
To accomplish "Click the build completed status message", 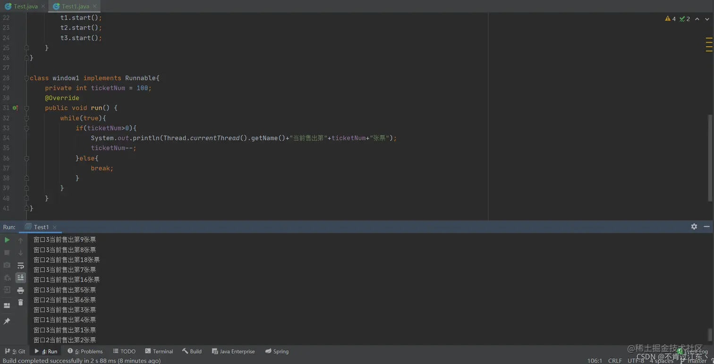I will coord(82,361).
